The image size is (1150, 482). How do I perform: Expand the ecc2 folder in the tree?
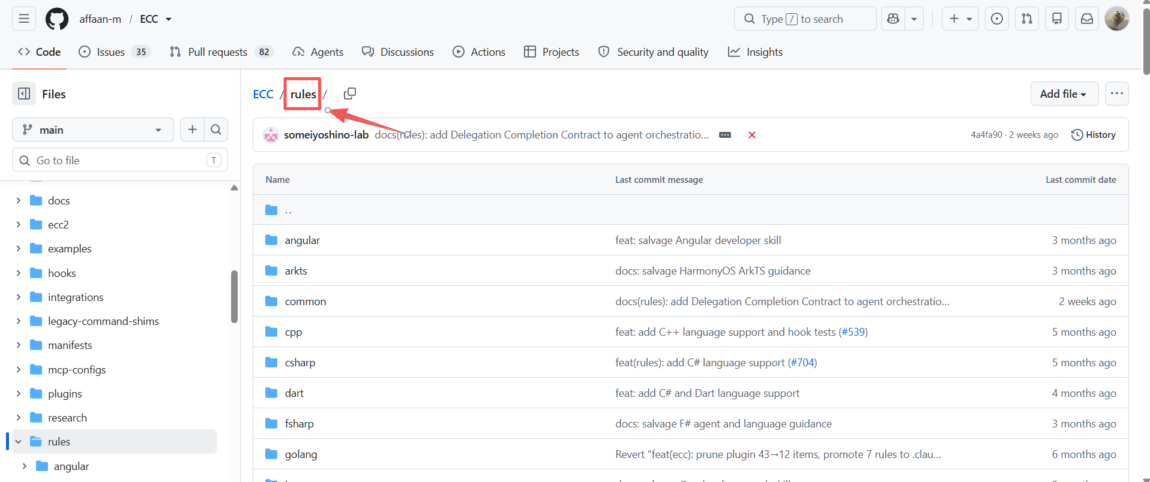(19, 224)
